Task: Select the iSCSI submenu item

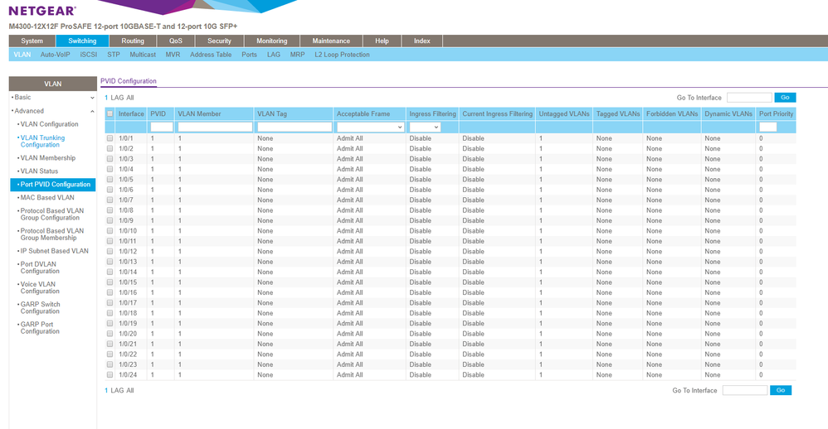Action: [x=88, y=55]
